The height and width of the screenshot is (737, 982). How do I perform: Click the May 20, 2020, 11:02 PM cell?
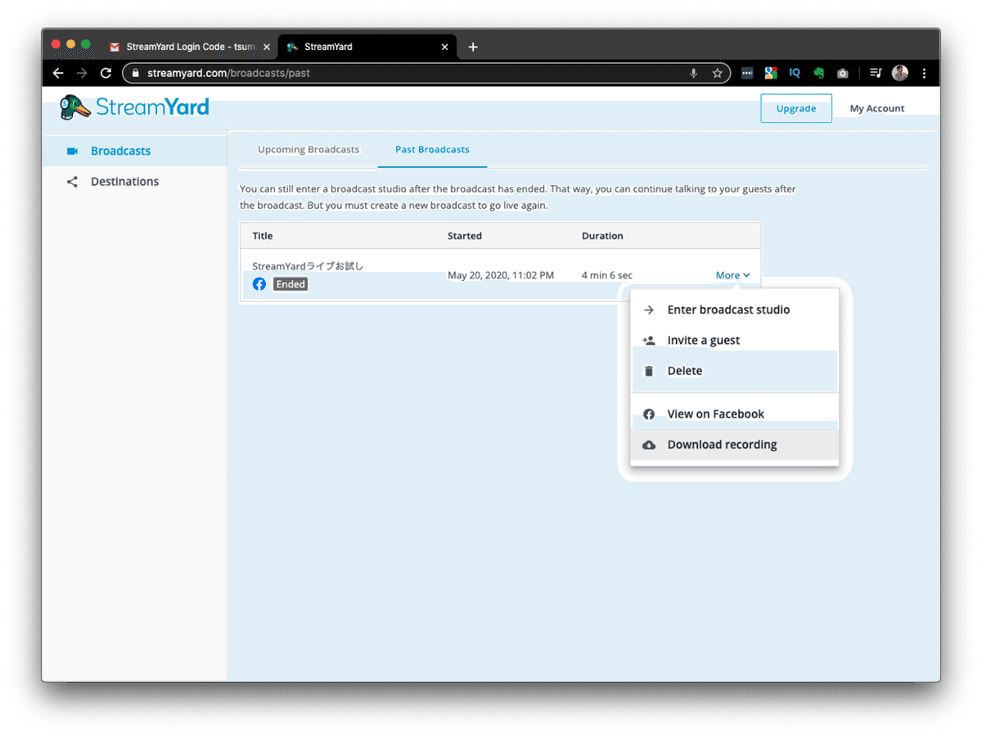(501, 275)
